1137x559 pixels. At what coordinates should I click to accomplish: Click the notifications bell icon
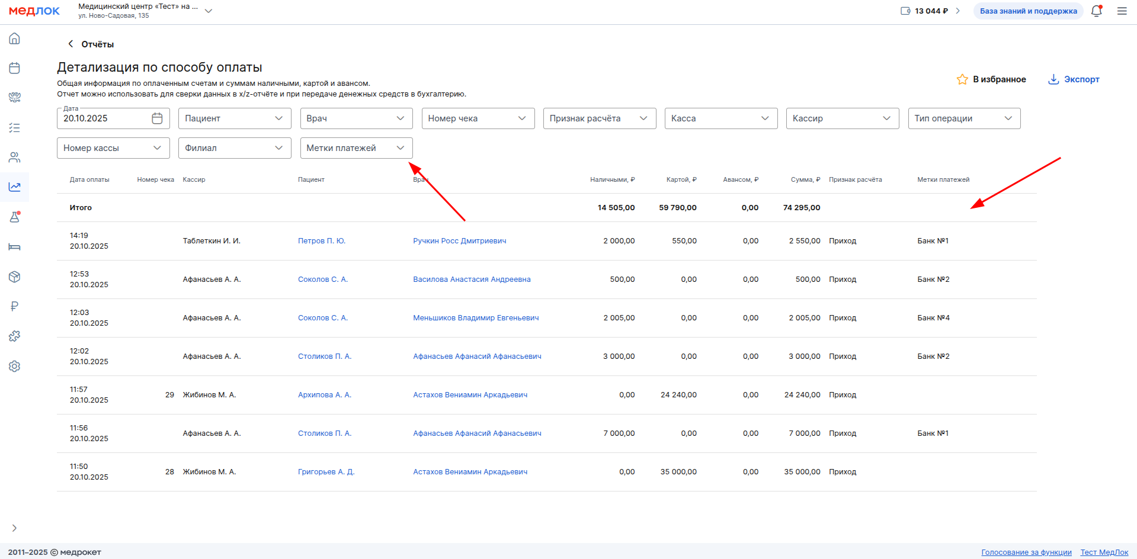tap(1096, 11)
